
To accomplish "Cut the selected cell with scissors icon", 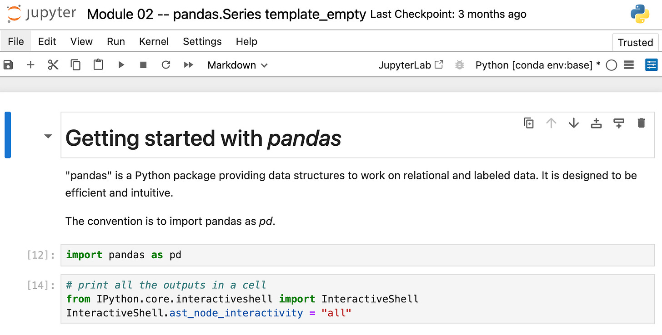I will tap(53, 65).
